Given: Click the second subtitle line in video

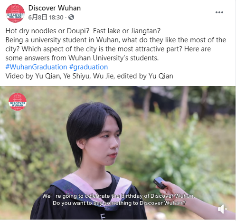Looking at the screenshot, I should tap(119, 203).
